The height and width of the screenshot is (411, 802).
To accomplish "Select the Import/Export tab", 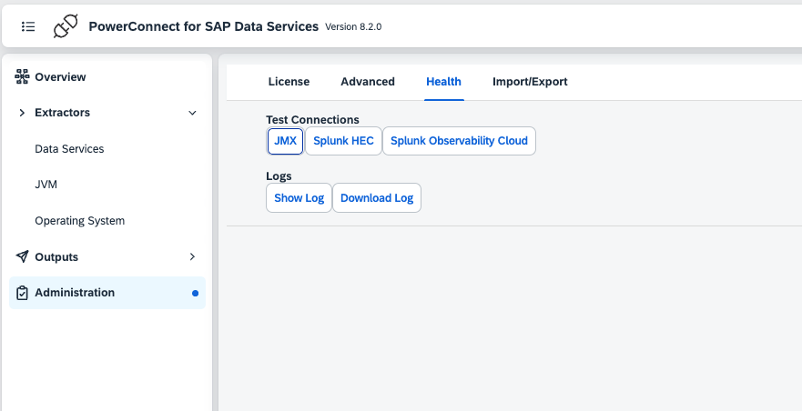I will [530, 82].
